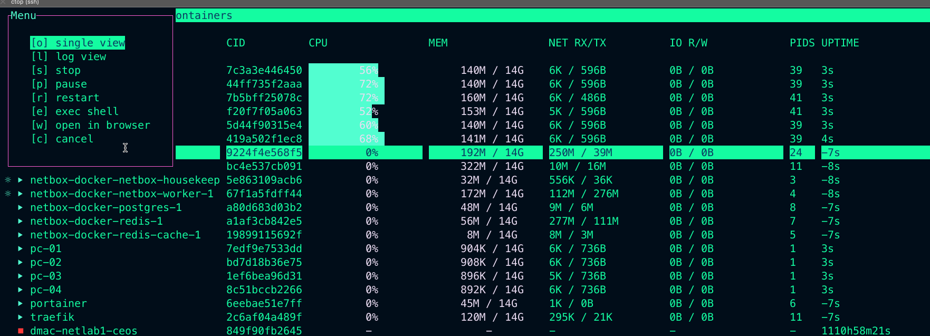Expand the netbox-docker-redis-1 row arrow
The width and height of the screenshot is (930, 336).
(x=20, y=221)
